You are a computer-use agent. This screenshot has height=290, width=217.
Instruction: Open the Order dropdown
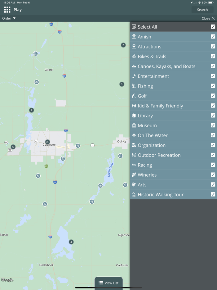click(x=9, y=18)
